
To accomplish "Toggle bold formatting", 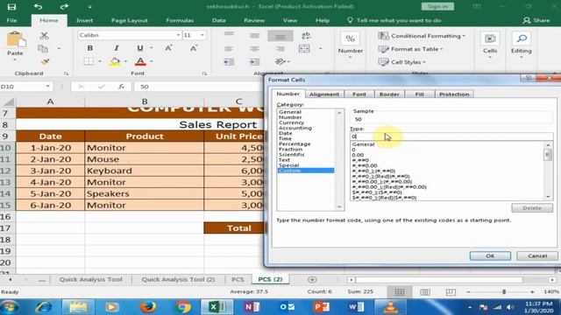I will click(89, 48).
